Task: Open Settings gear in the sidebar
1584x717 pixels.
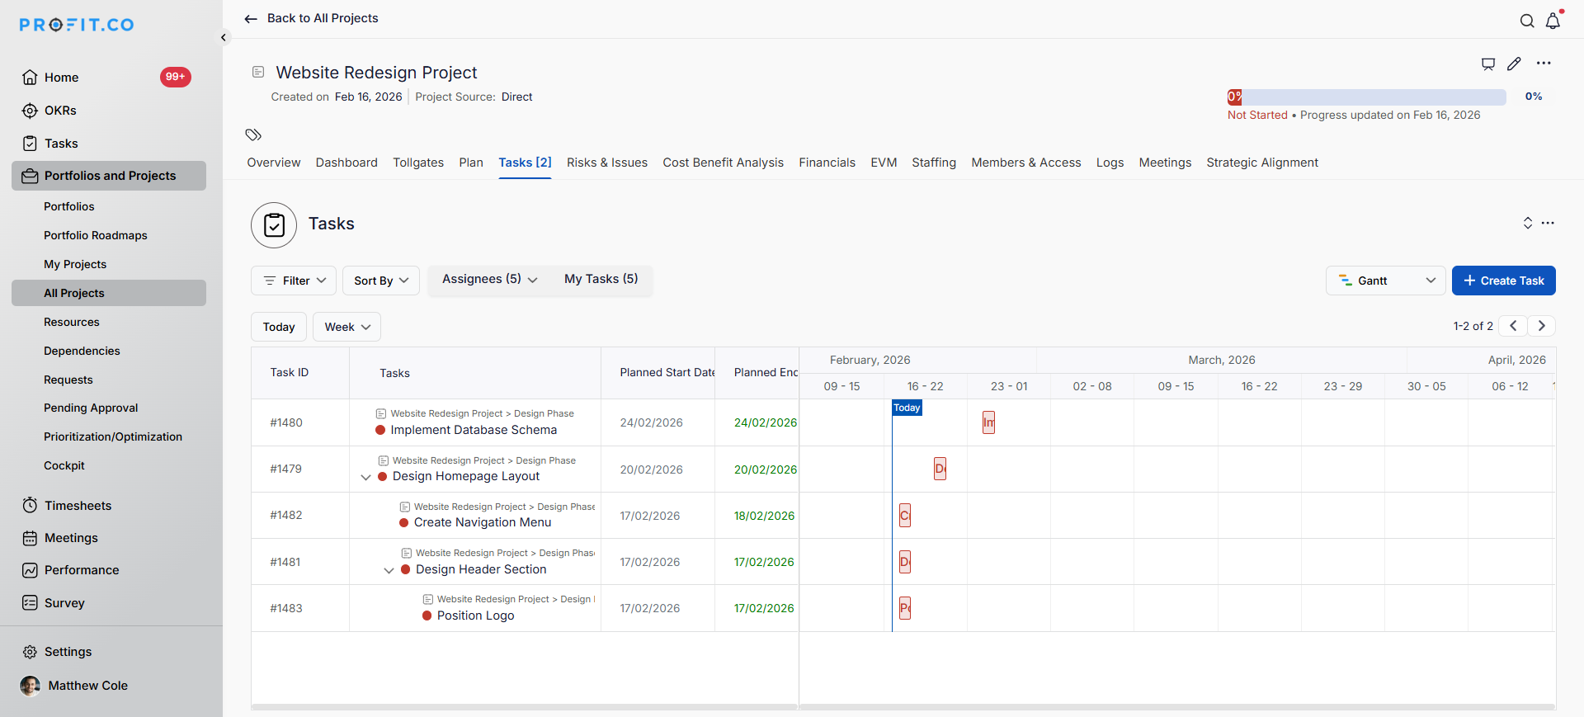Action: pos(30,652)
